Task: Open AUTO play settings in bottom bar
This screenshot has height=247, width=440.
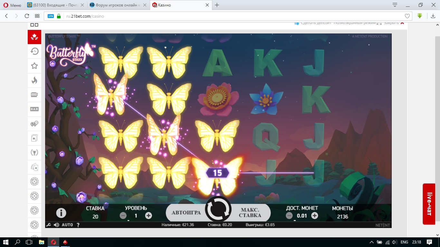Action: click(x=67, y=225)
